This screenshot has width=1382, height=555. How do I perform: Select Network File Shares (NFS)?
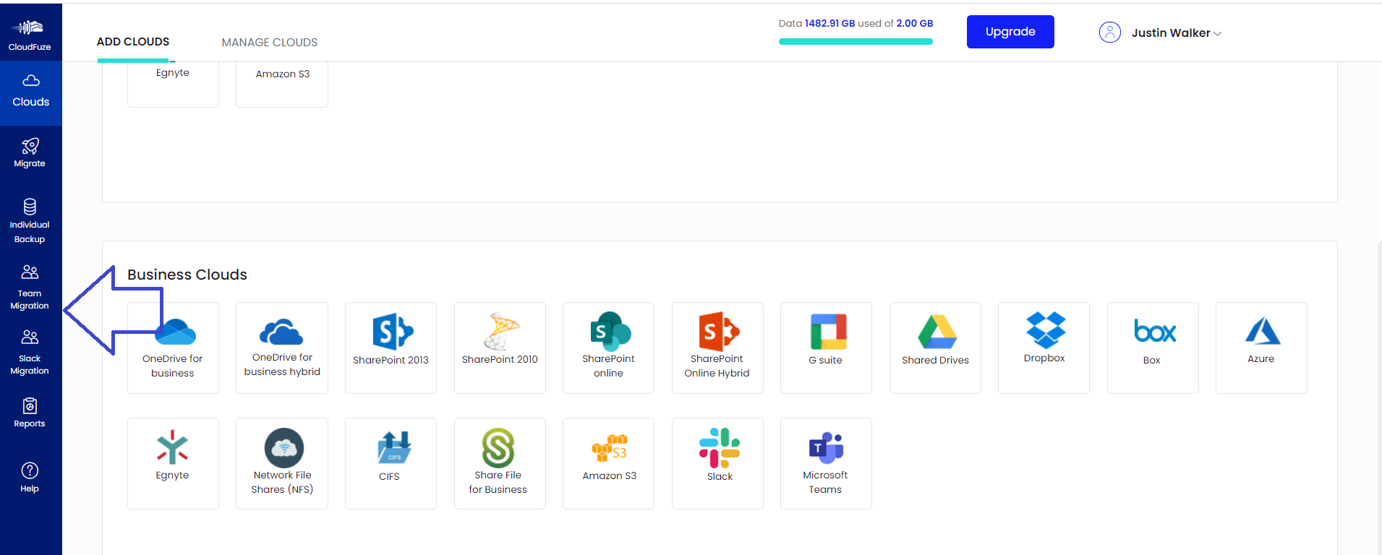pos(282,463)
